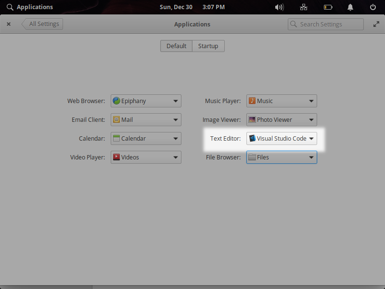Open the Text Editor Visual Studio Code dropdown

282,139
